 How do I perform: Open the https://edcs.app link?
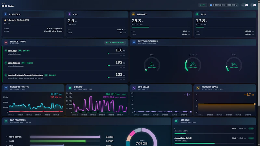tap(14, 54)
